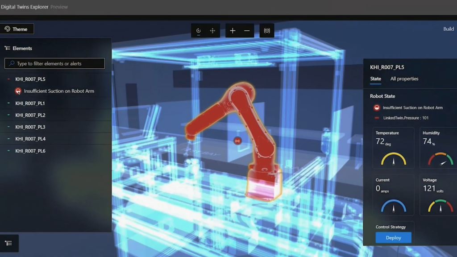Image resolution: width=457 pixels, height=257 pixels.
Task: Open the Theme picker
Action: click(x=17, y=29)
